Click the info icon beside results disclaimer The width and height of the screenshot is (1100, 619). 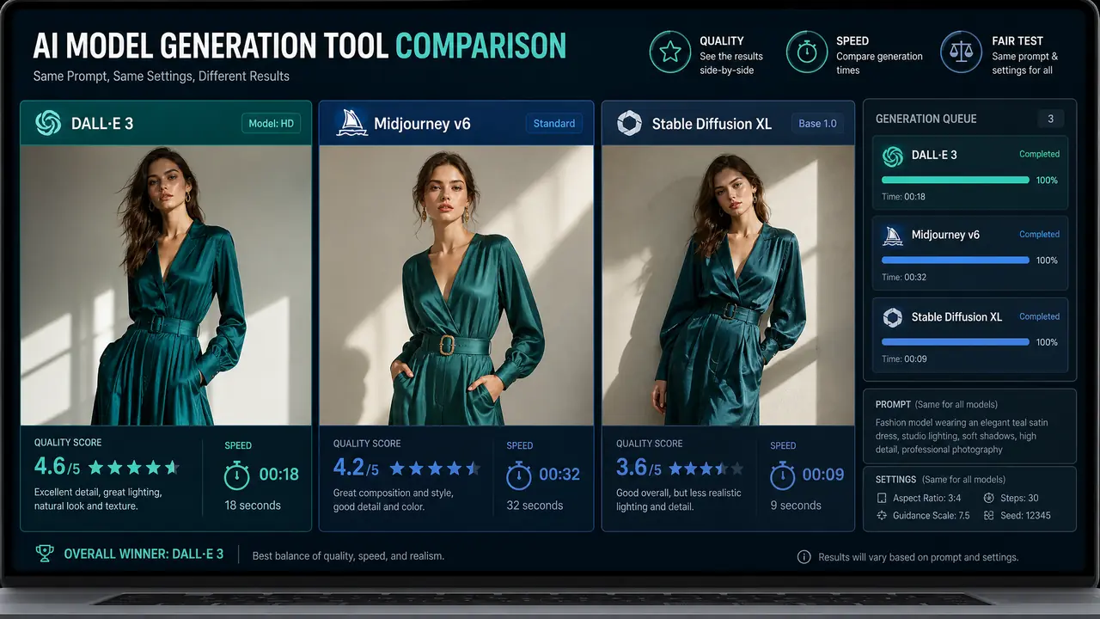point(804,557)
